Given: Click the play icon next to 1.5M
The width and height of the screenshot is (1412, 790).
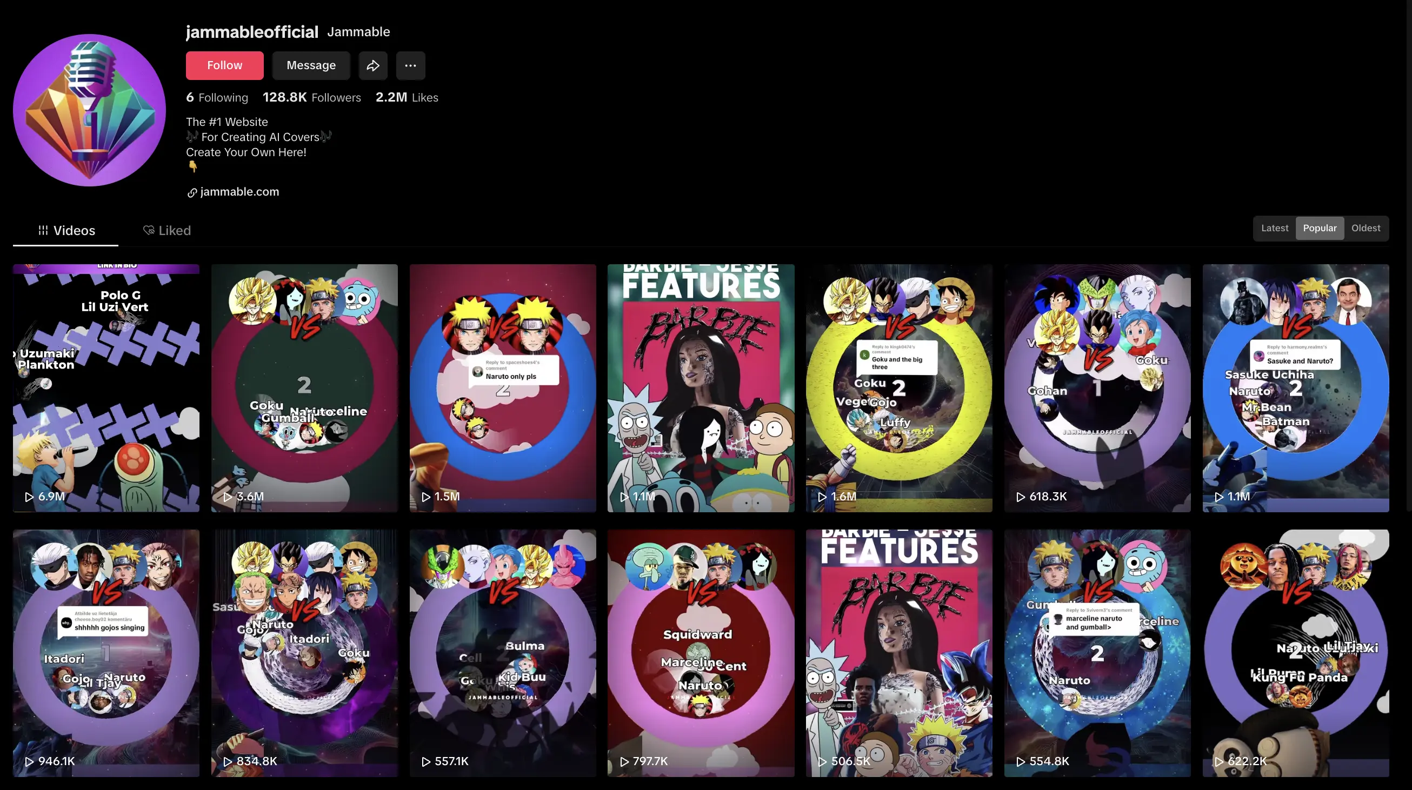Looking at the screenshot, I should (426, 497).
